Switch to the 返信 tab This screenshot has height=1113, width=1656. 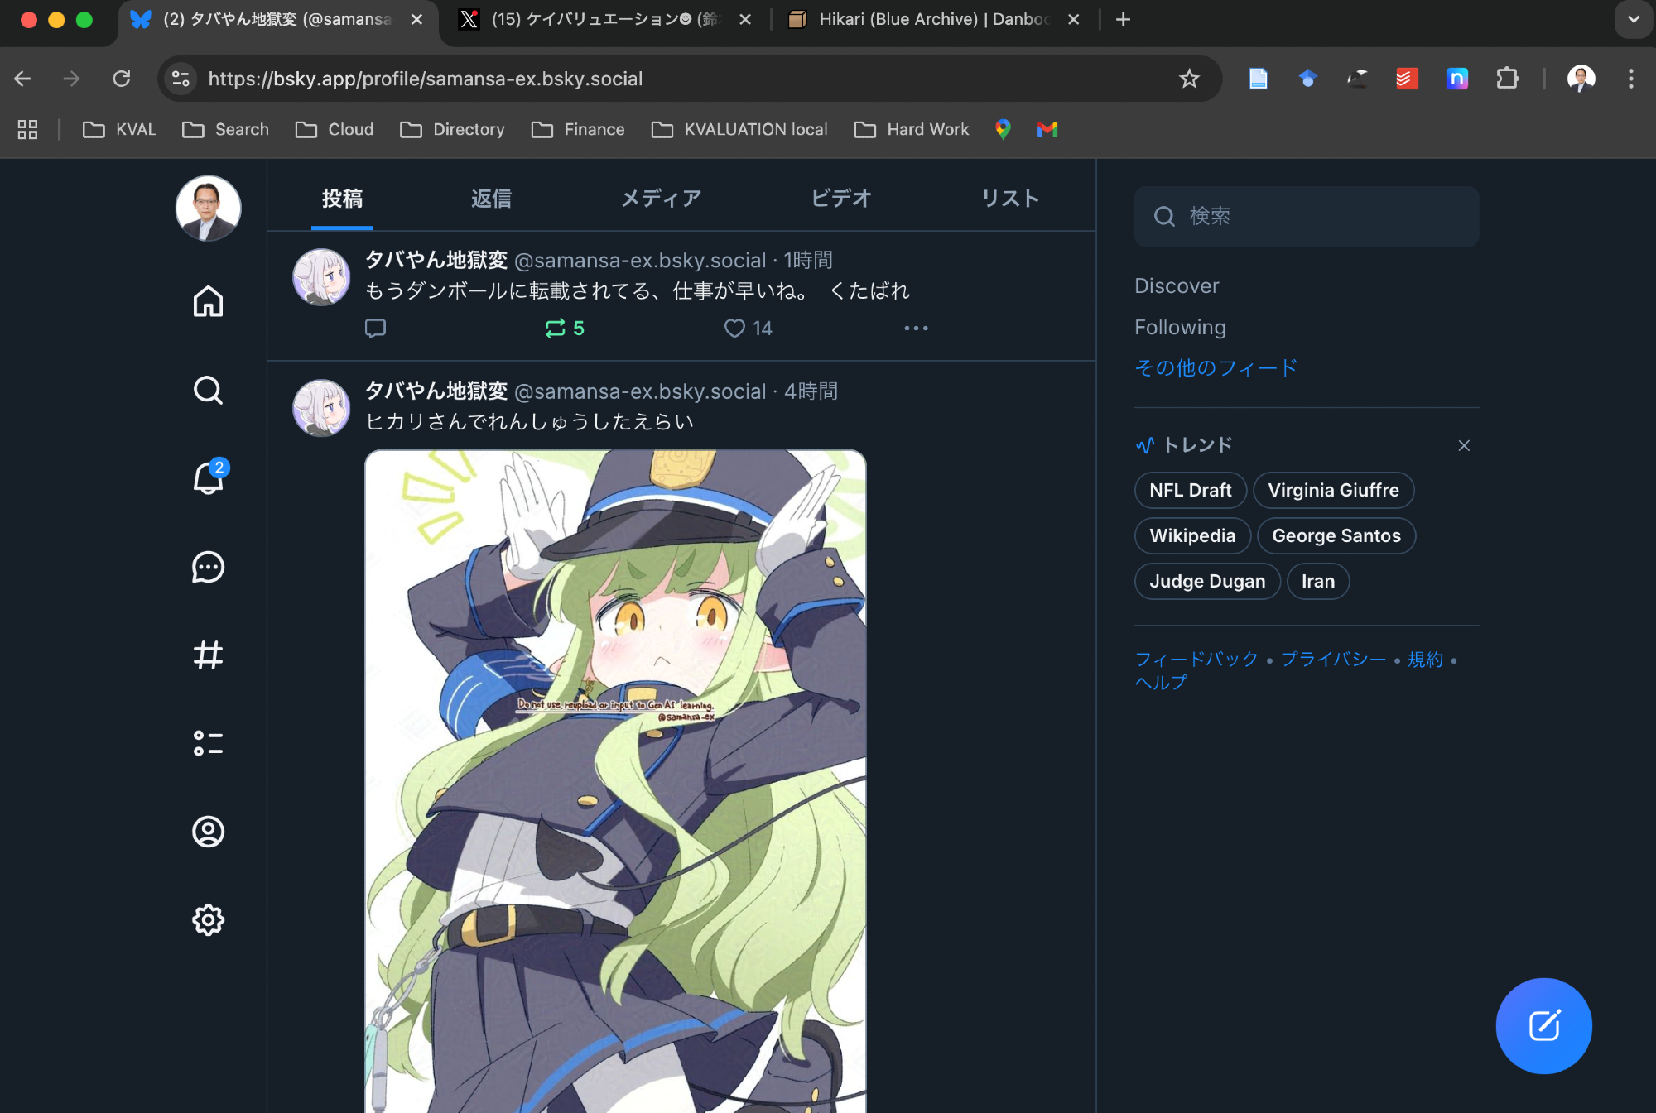click(x=491, y=199)
